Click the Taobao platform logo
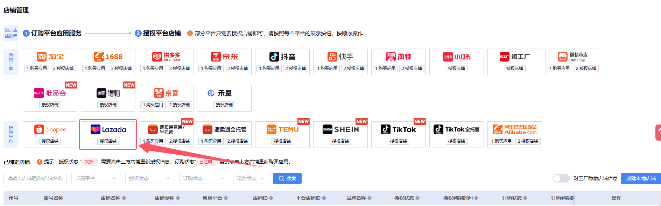Viewport: 661px width, 206px height. (x=50, y=57)
